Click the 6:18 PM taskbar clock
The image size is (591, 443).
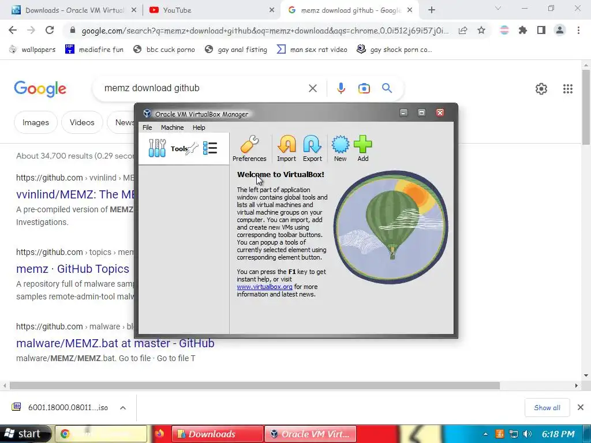[558, 434]
